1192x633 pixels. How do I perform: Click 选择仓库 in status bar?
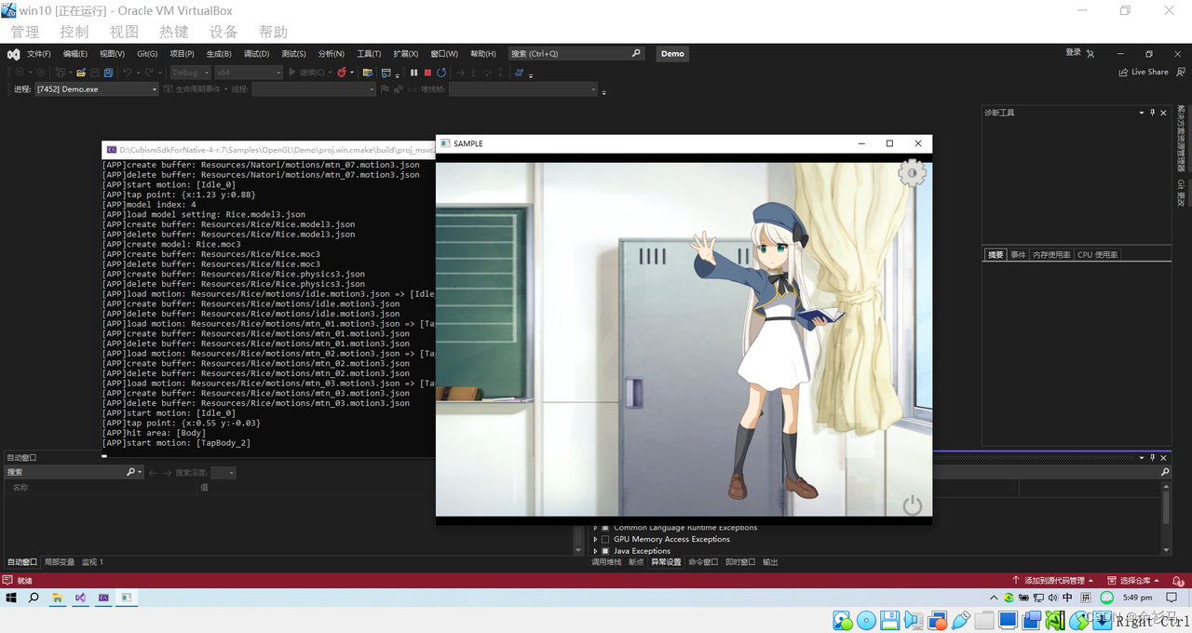[1135, 580]
